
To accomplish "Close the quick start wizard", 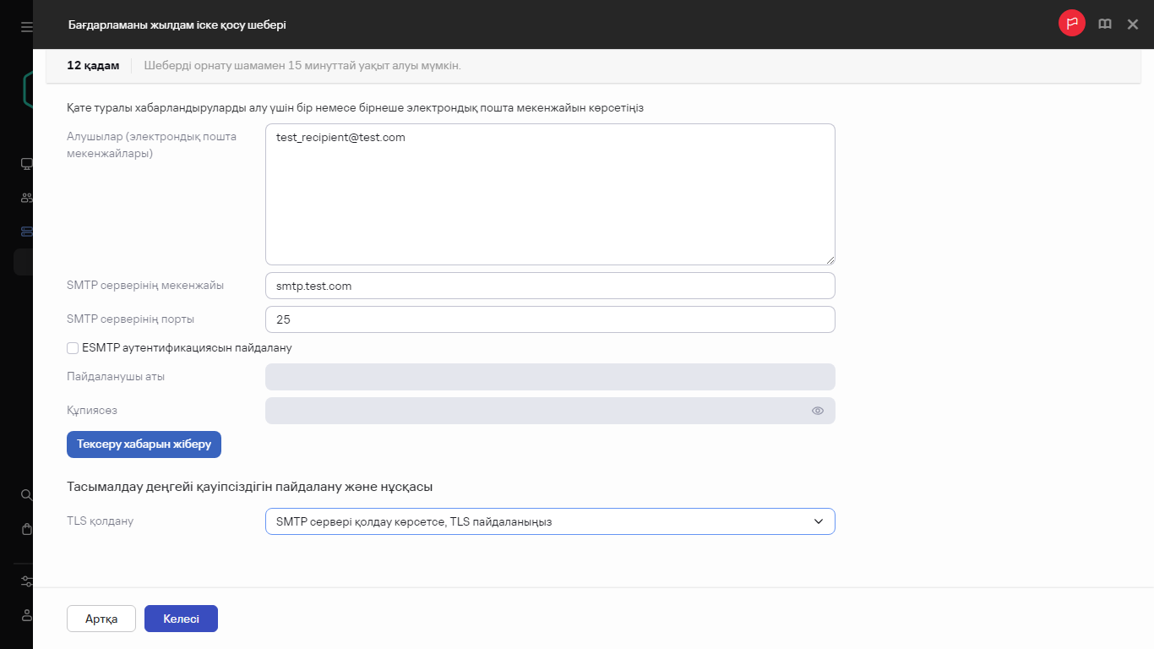I will [1133, 25].
